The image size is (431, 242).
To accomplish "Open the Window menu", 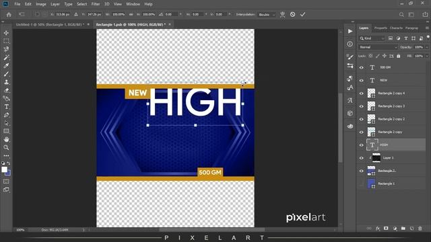I will pos(133,4).
